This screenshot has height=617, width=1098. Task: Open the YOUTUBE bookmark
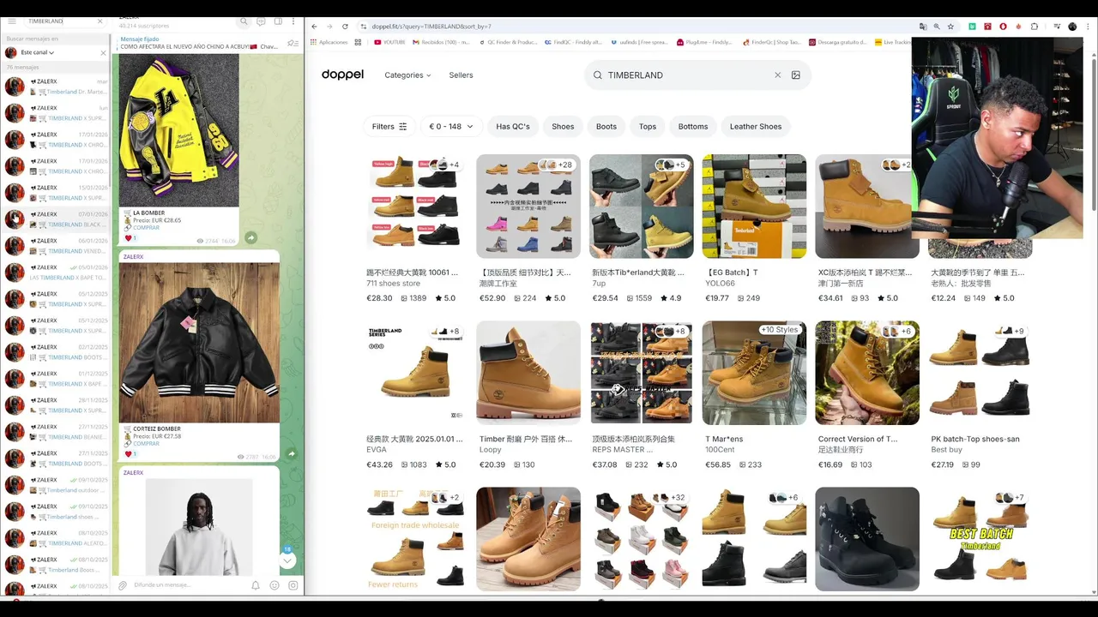pos(389,42)
